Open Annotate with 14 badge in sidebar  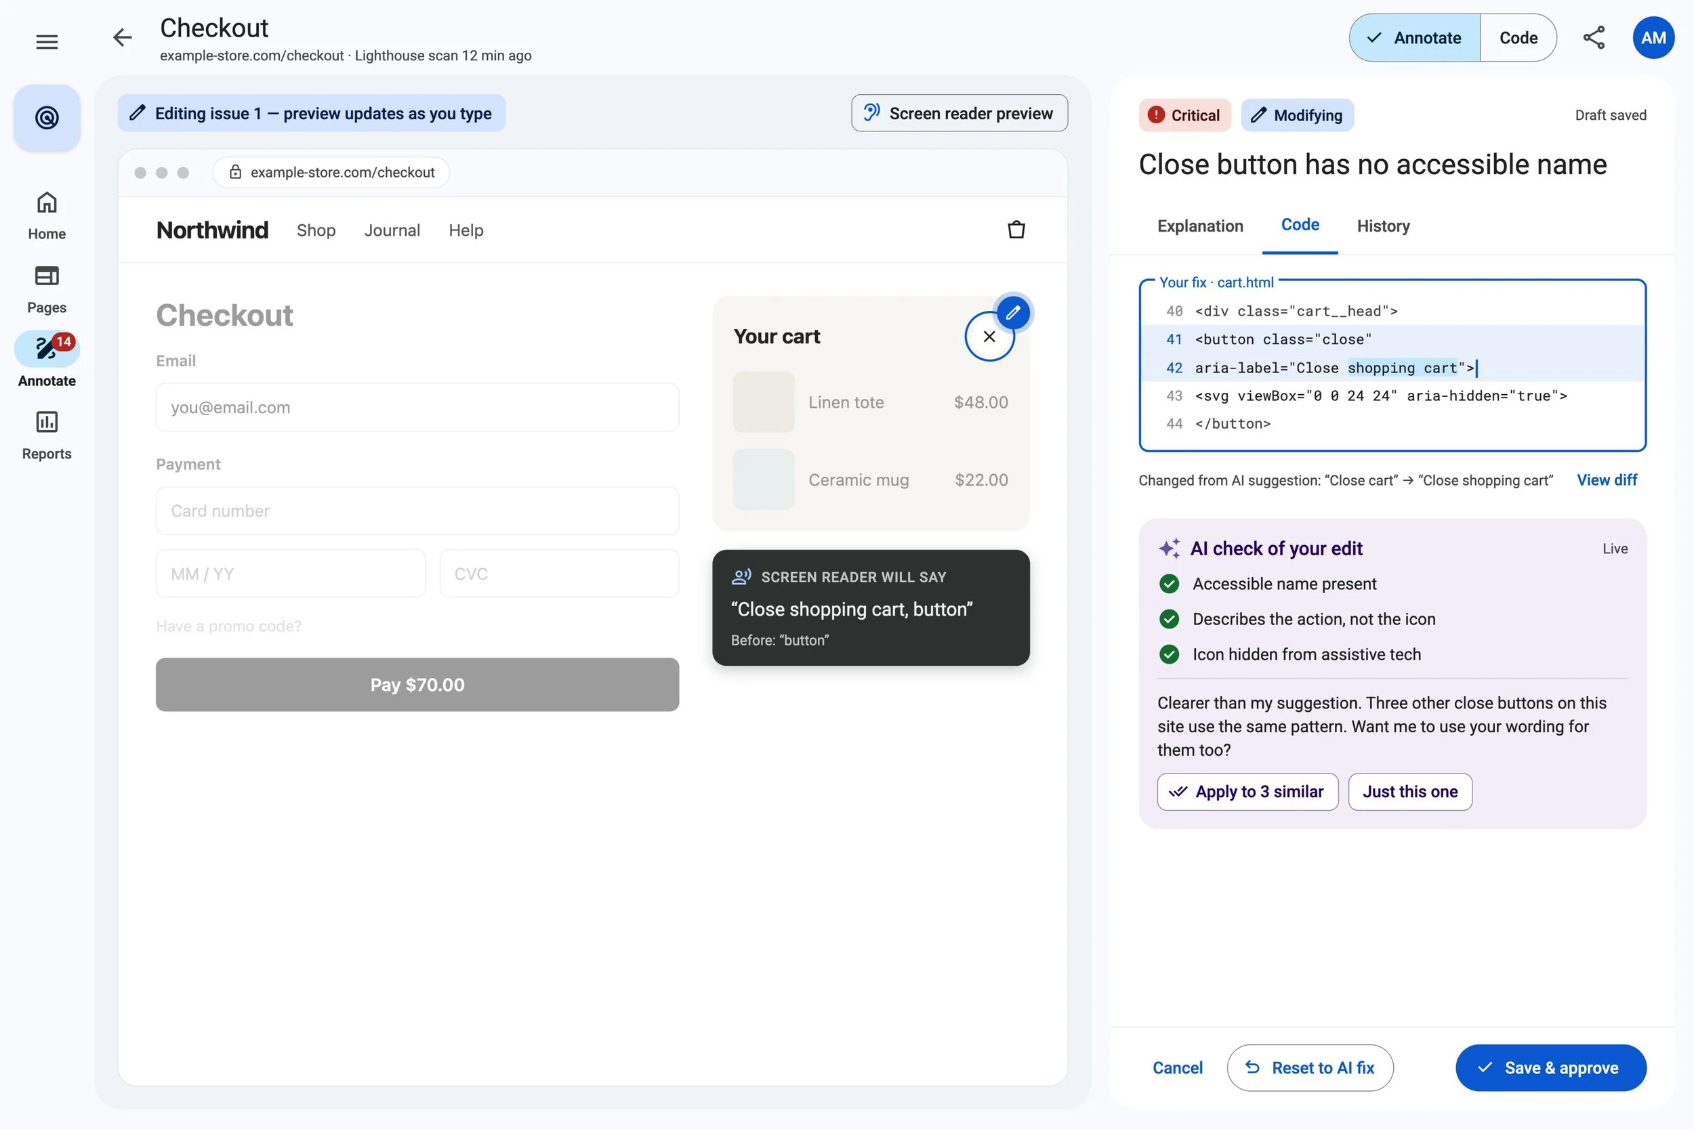coord(47,360)
